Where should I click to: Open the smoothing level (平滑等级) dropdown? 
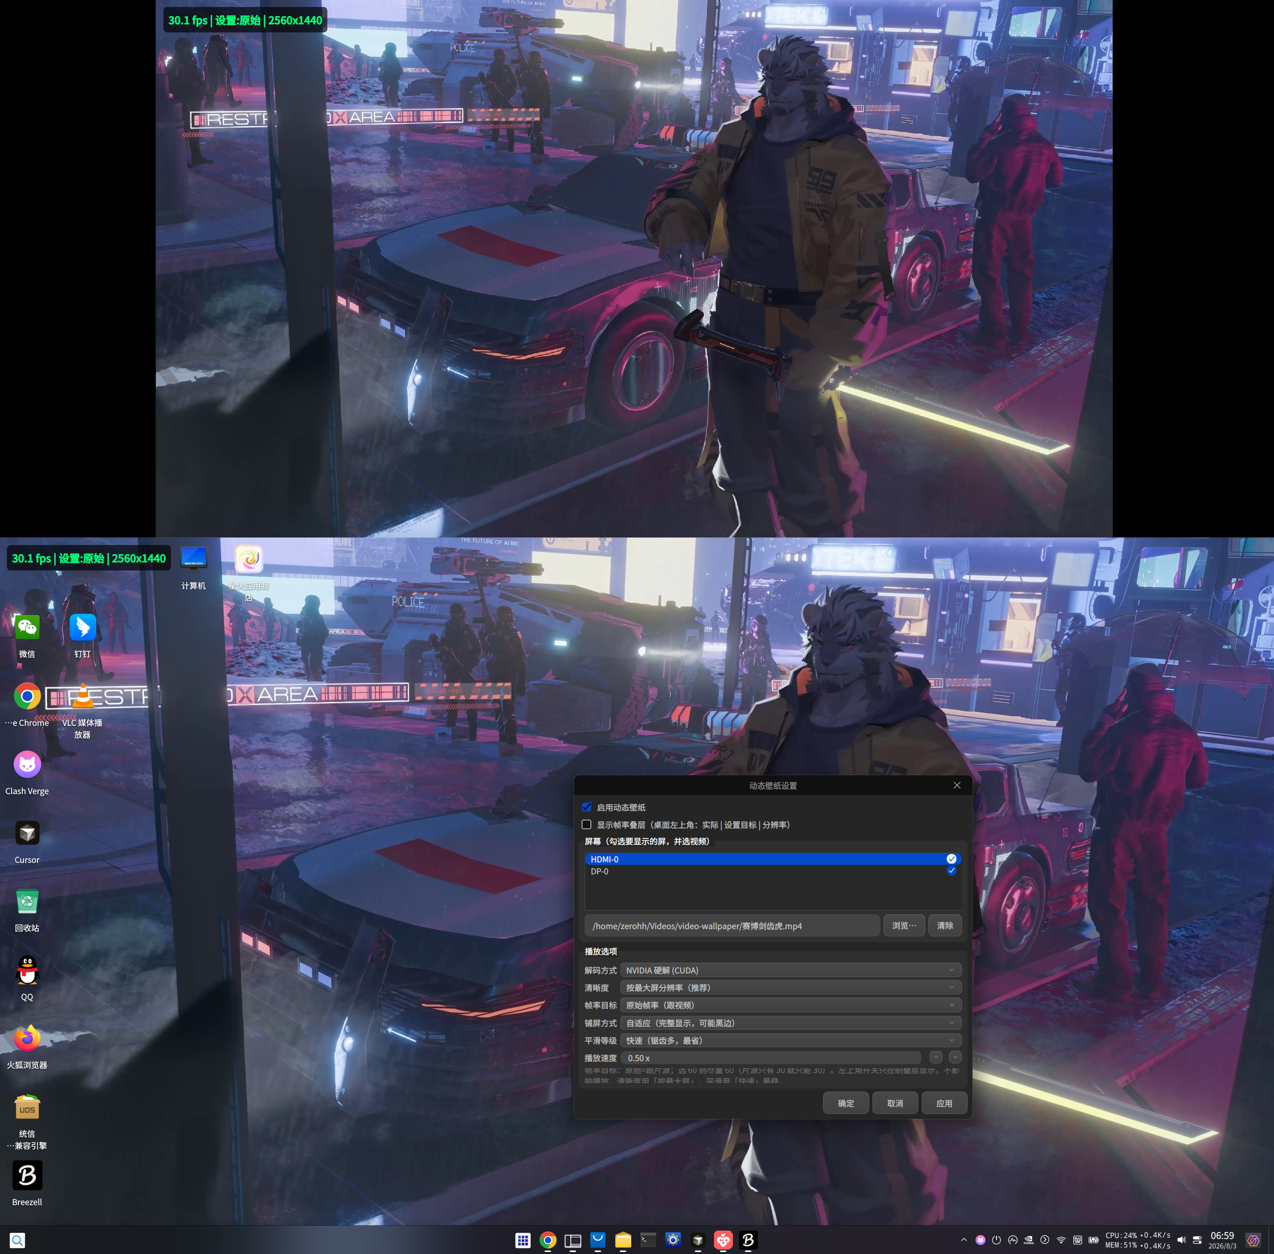791,1041
